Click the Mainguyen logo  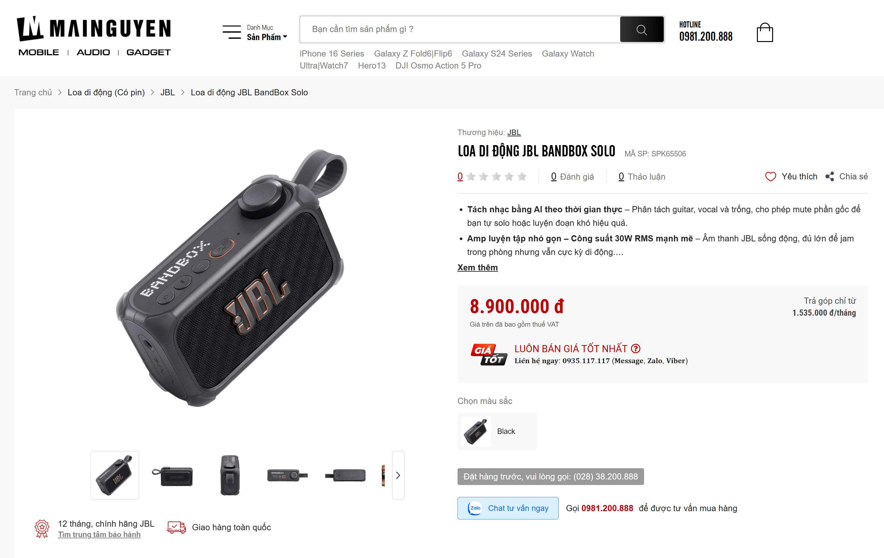point(94,36)
